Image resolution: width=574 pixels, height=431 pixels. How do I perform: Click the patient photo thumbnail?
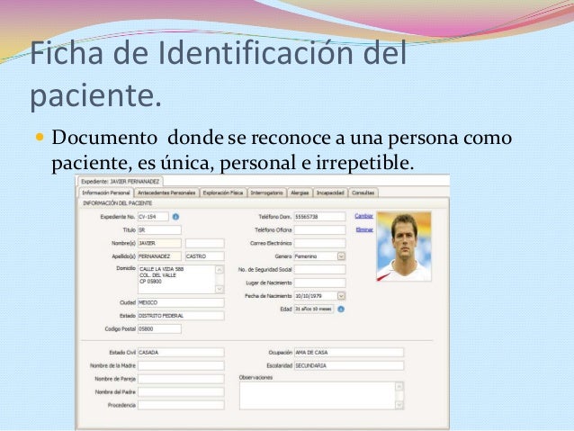(404, 247)
